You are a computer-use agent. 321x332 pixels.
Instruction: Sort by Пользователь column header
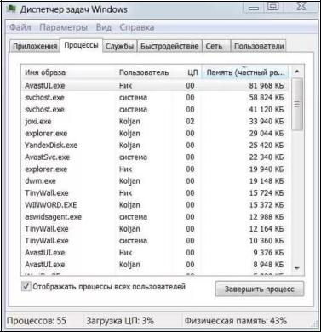point(144,72)
